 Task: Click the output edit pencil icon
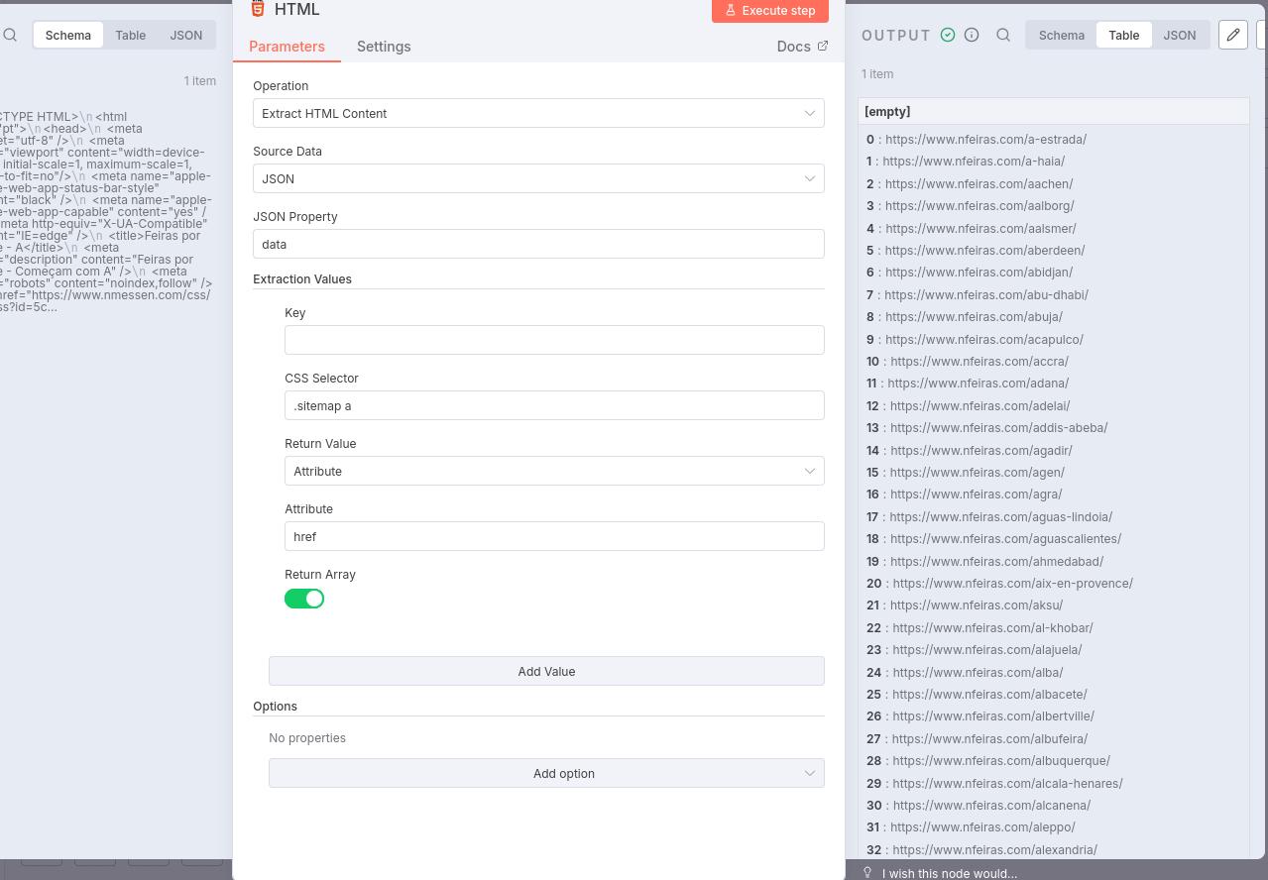point(1232,35)
